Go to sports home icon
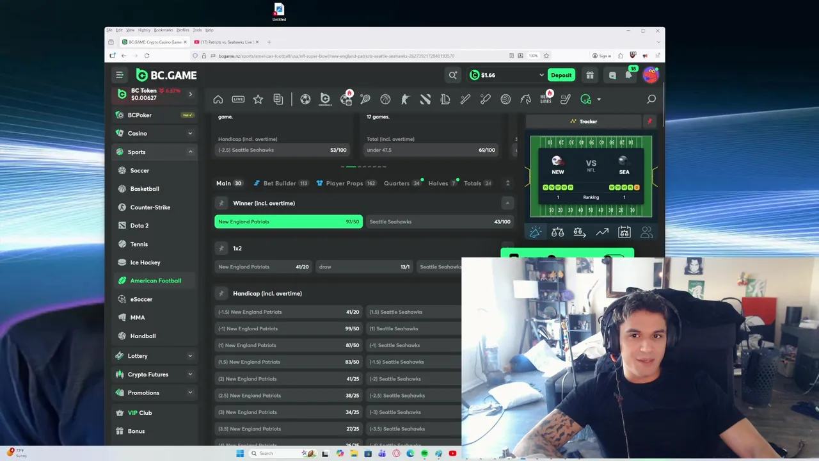 [x=218, y=99]
